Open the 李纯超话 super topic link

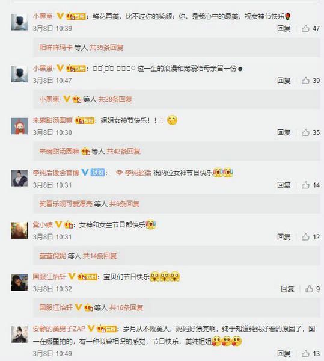tap(133, 173)
